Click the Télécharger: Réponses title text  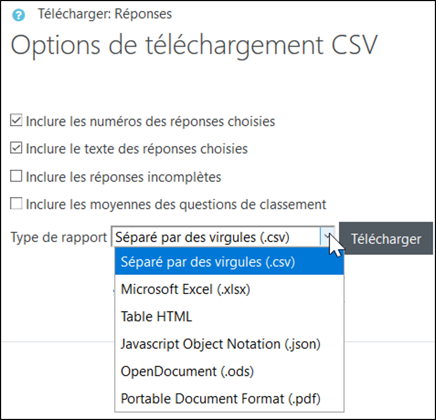coord(104,14)
